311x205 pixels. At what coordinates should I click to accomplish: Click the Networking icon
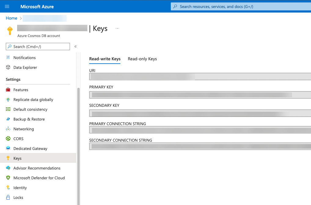pyautogui.click(x=8, y=129)
